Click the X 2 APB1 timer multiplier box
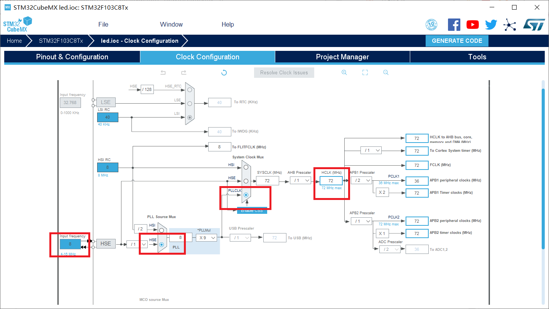549x309 pixels. point(382,193)
